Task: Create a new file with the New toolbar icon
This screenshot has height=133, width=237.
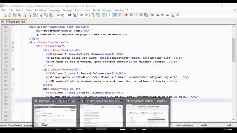Action: point(5,15)
